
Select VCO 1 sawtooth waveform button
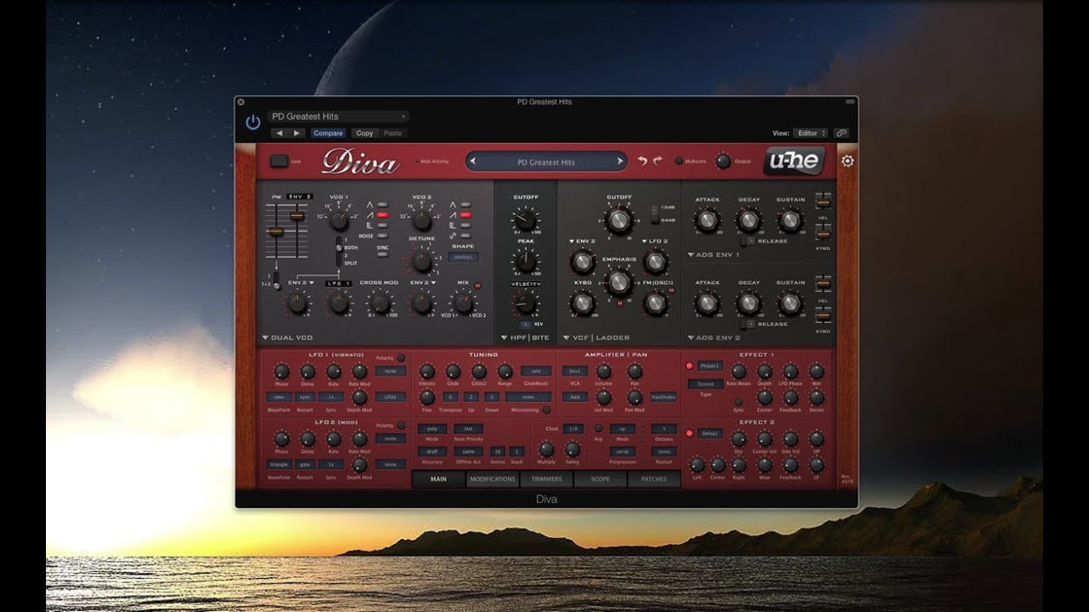(382, 216)
